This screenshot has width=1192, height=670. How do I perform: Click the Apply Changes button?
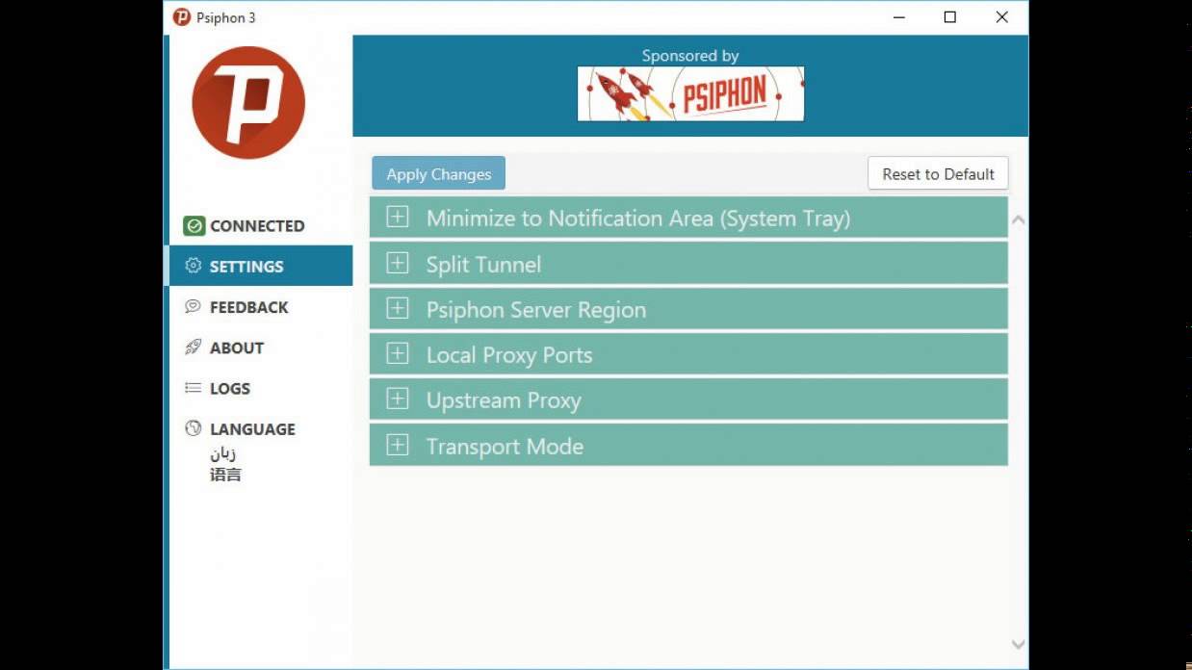pyautogui.click(x=439, y=174)
